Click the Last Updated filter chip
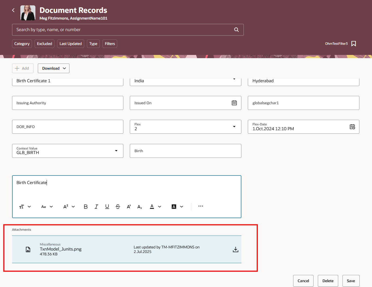Viewport: 372px width, 287px height. 71,44
